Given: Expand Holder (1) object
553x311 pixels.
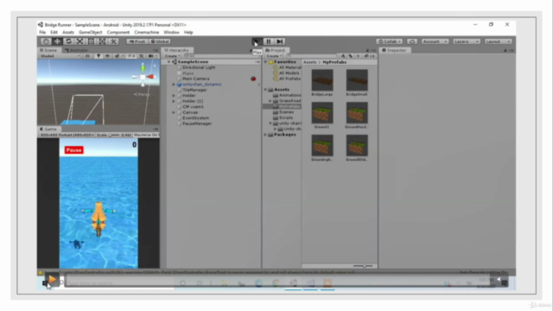Looking at the screenshot, I should point(174,101).
